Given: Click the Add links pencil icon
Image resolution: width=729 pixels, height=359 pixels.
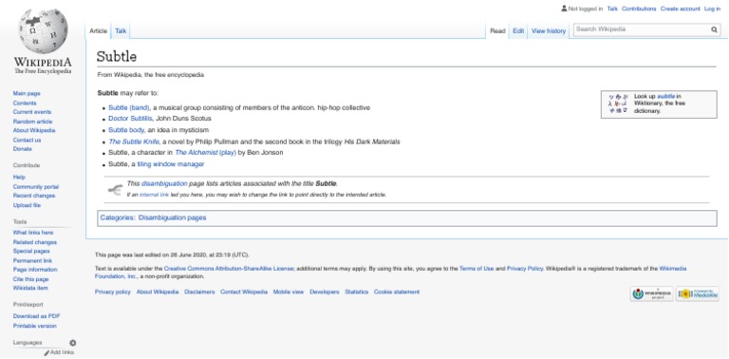Looking at the screenshot, I should point(47,353).
